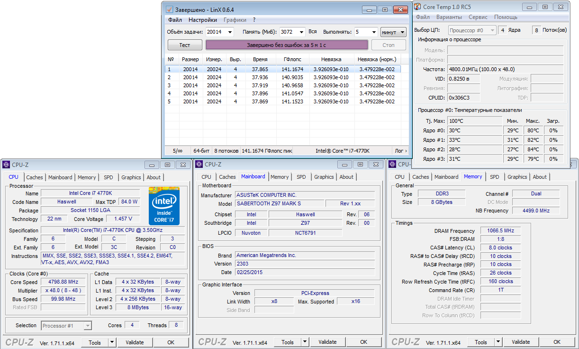Switch to Caches tab in left CPU-Z window
This screenshot has width=579, height=349.
click(x=35, y=177)
